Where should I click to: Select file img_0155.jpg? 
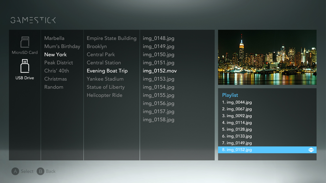(x=158, y=95)
